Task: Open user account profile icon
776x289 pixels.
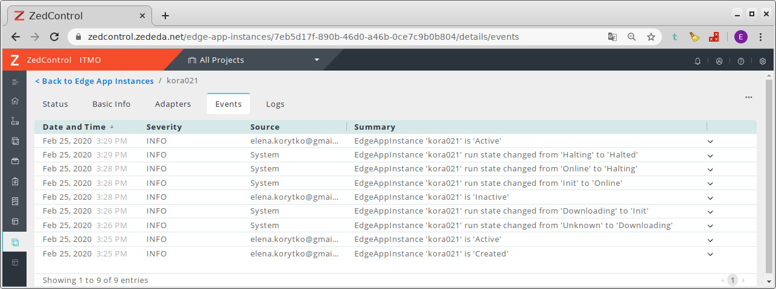Action: tap(719, 61)
